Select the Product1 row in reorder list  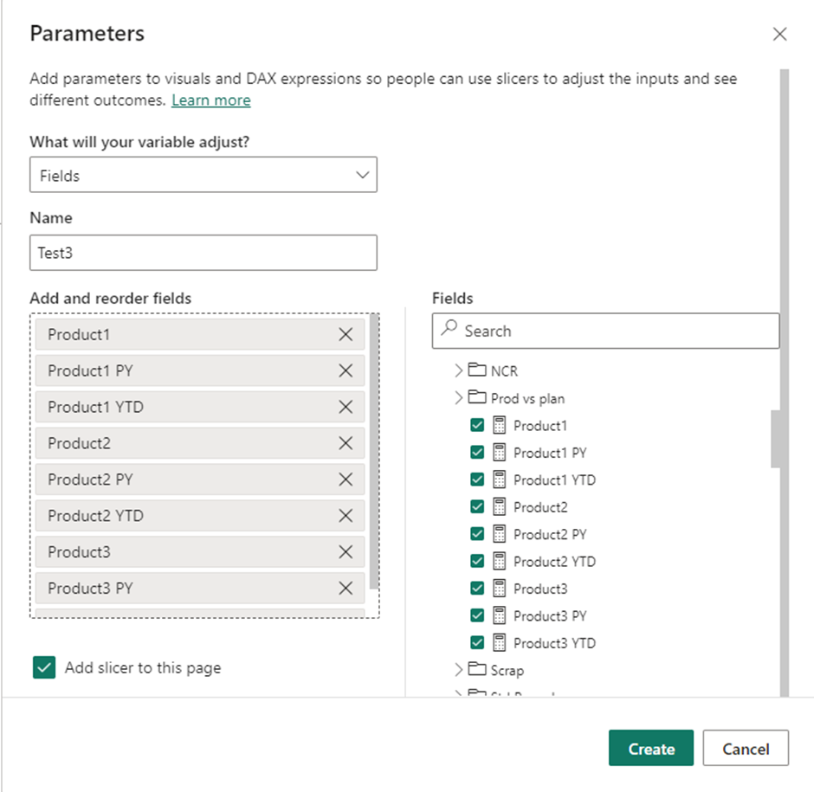(200, 335)
